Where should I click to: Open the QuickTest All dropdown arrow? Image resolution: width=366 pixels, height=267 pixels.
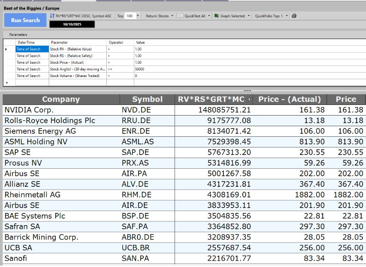click(209, 16)
